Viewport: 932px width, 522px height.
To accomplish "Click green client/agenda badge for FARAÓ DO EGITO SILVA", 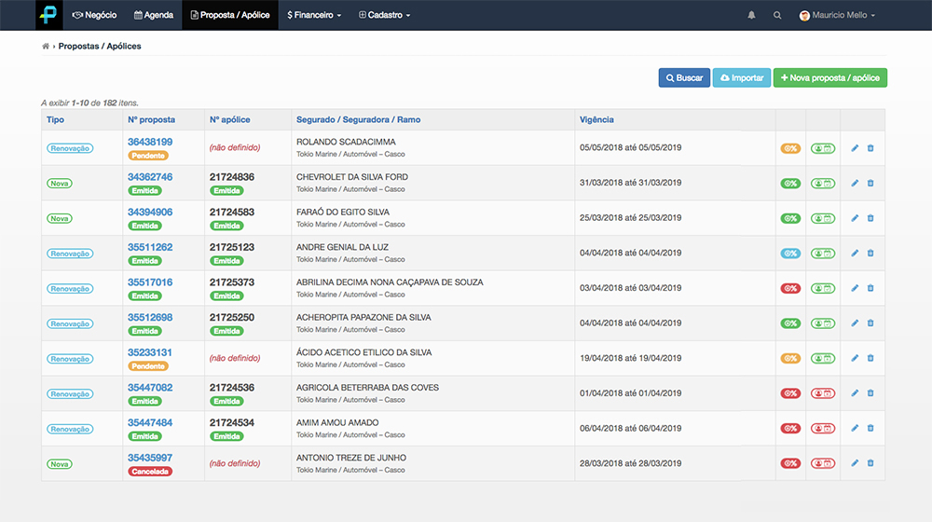I will pos(823,218).
